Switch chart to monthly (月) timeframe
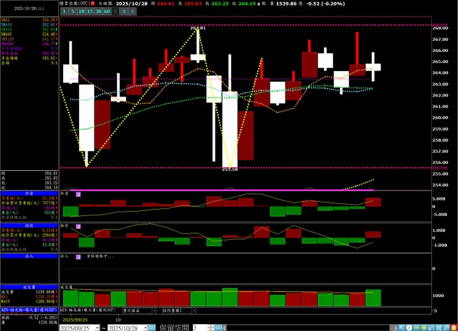This screenshot has width=458, height=331. pos(132,11)
